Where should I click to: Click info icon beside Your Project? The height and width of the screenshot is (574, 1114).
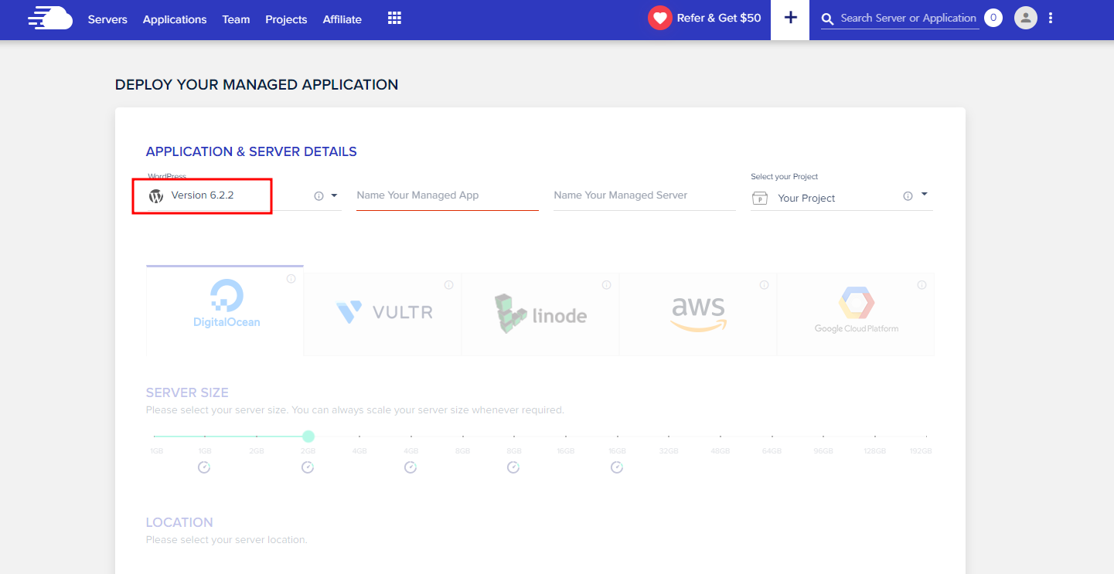coord(908,196)
